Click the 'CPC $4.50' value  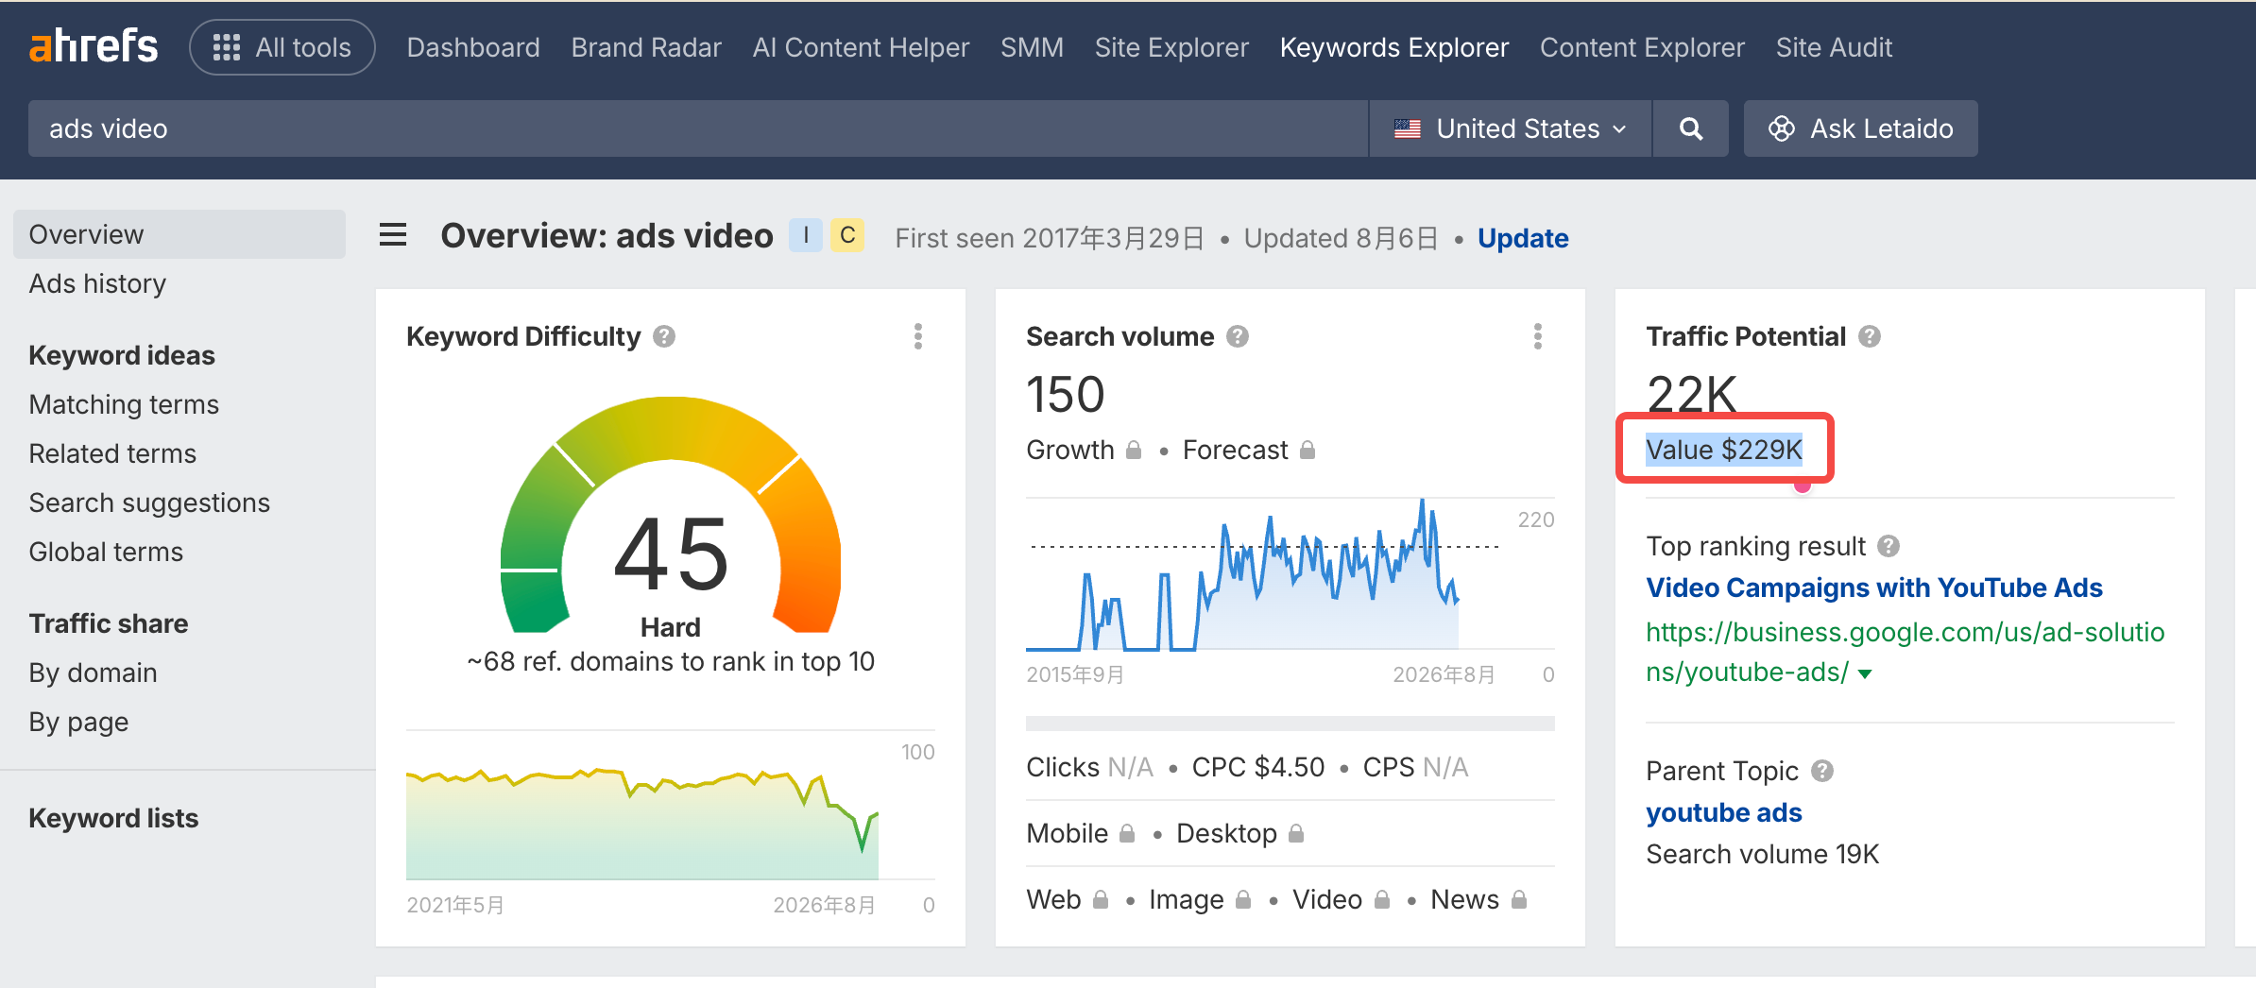pyautogui.click(x=1258, y=767)
